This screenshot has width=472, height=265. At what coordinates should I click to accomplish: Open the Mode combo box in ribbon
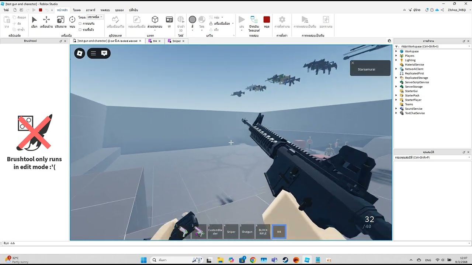coord(95,17)
